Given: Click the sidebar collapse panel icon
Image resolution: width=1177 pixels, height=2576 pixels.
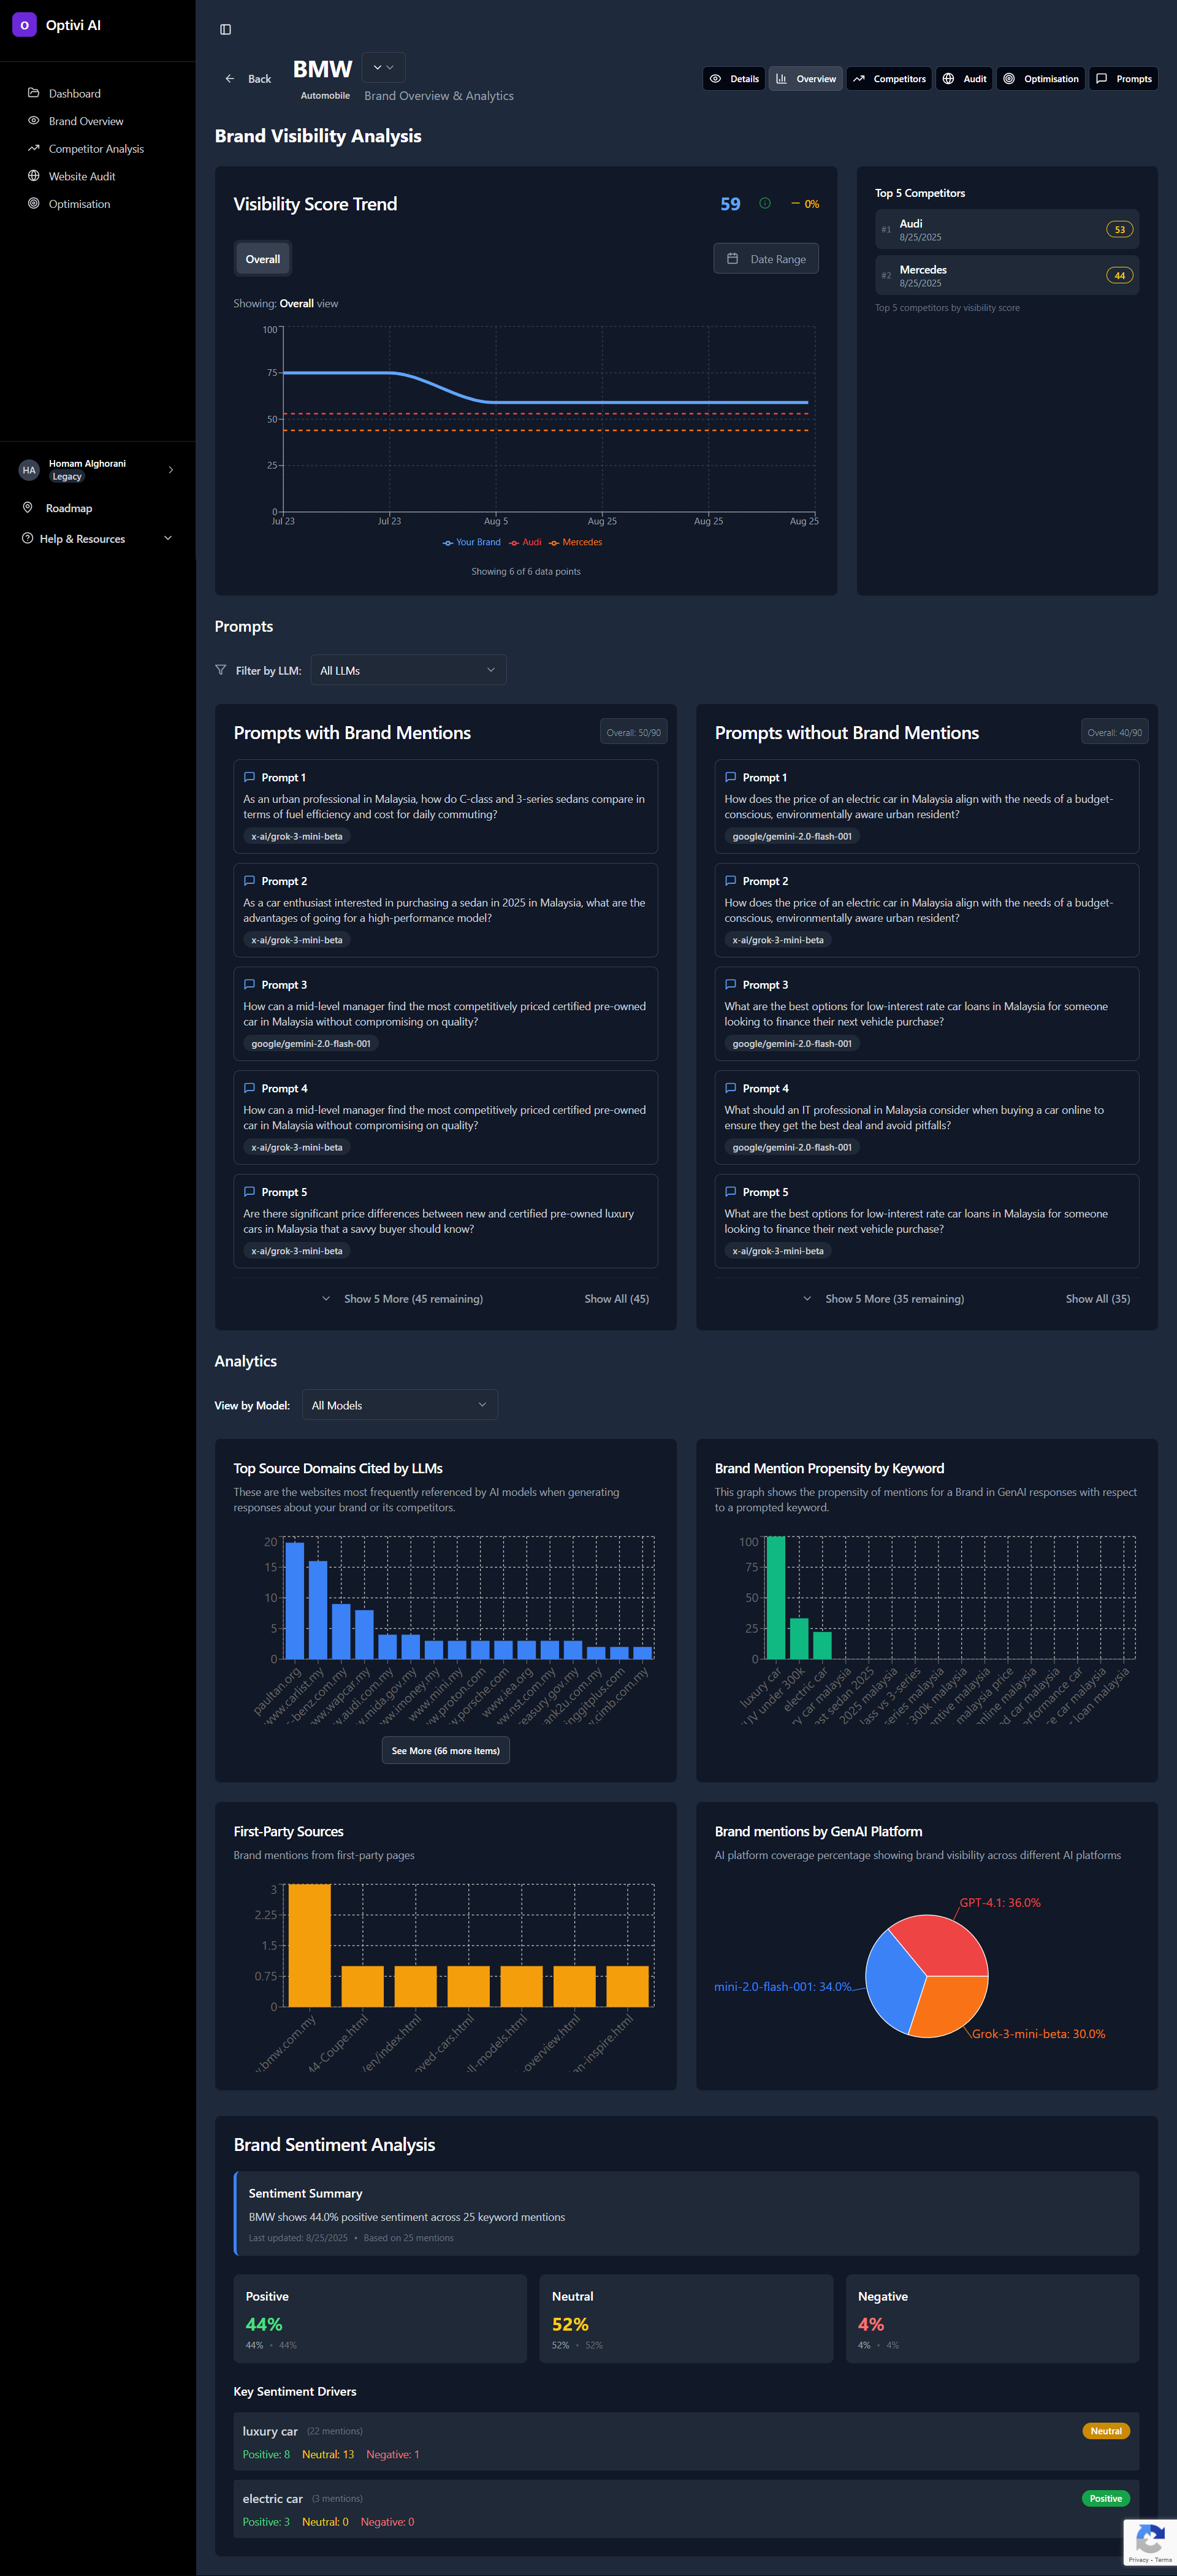Looking at the screenshot, I should pos(226,30).
